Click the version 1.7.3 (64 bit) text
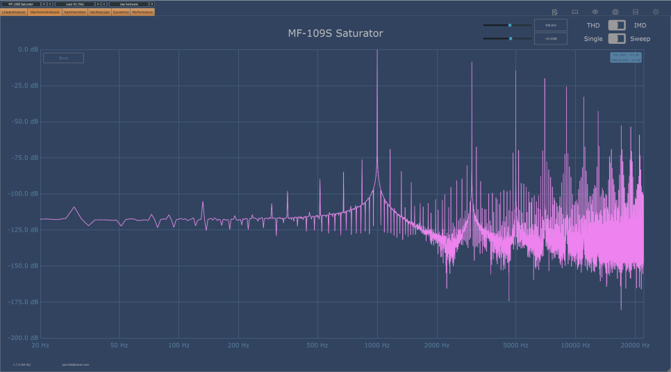 (22, 365)
